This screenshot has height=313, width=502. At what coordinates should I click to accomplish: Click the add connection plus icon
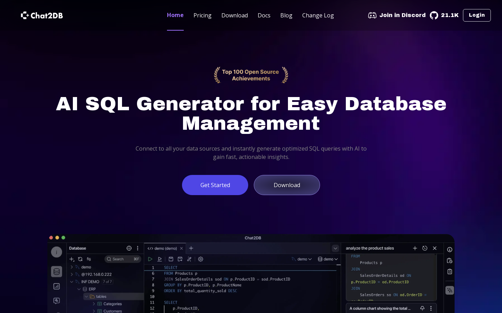coord(72,259)
